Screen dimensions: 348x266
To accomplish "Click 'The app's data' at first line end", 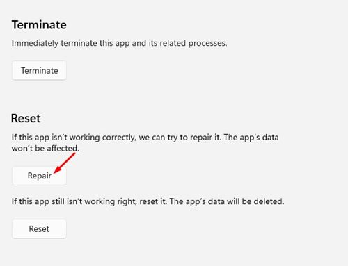I will pyautogui.click(x=251, y=138).
